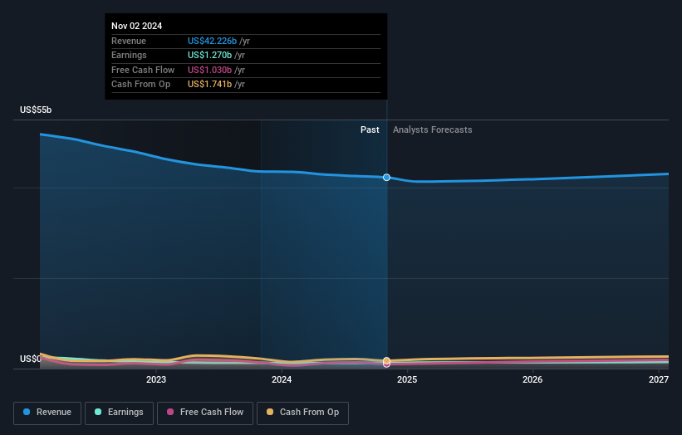682x435 pixels.
Task: Click the 2025 x-axis label
Action: (x=407, y=379)
